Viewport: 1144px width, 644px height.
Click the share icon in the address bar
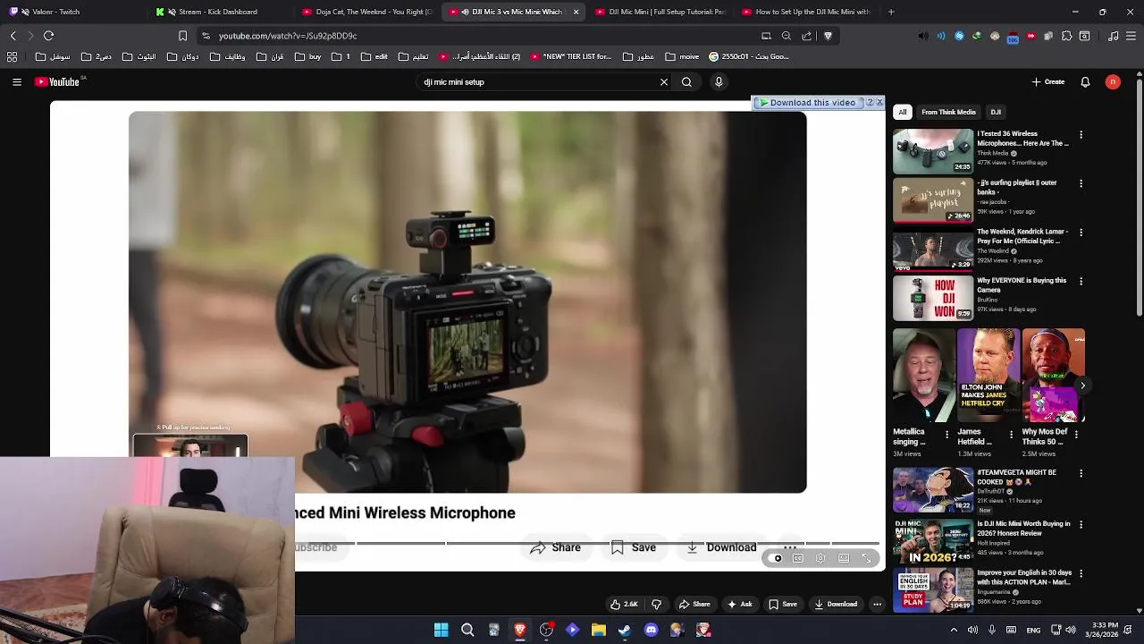click(807, 36)
